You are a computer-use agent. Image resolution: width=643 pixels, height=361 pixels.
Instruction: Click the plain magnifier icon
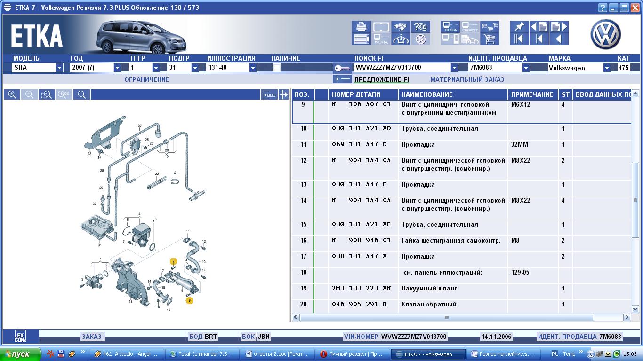pos(81,94)
